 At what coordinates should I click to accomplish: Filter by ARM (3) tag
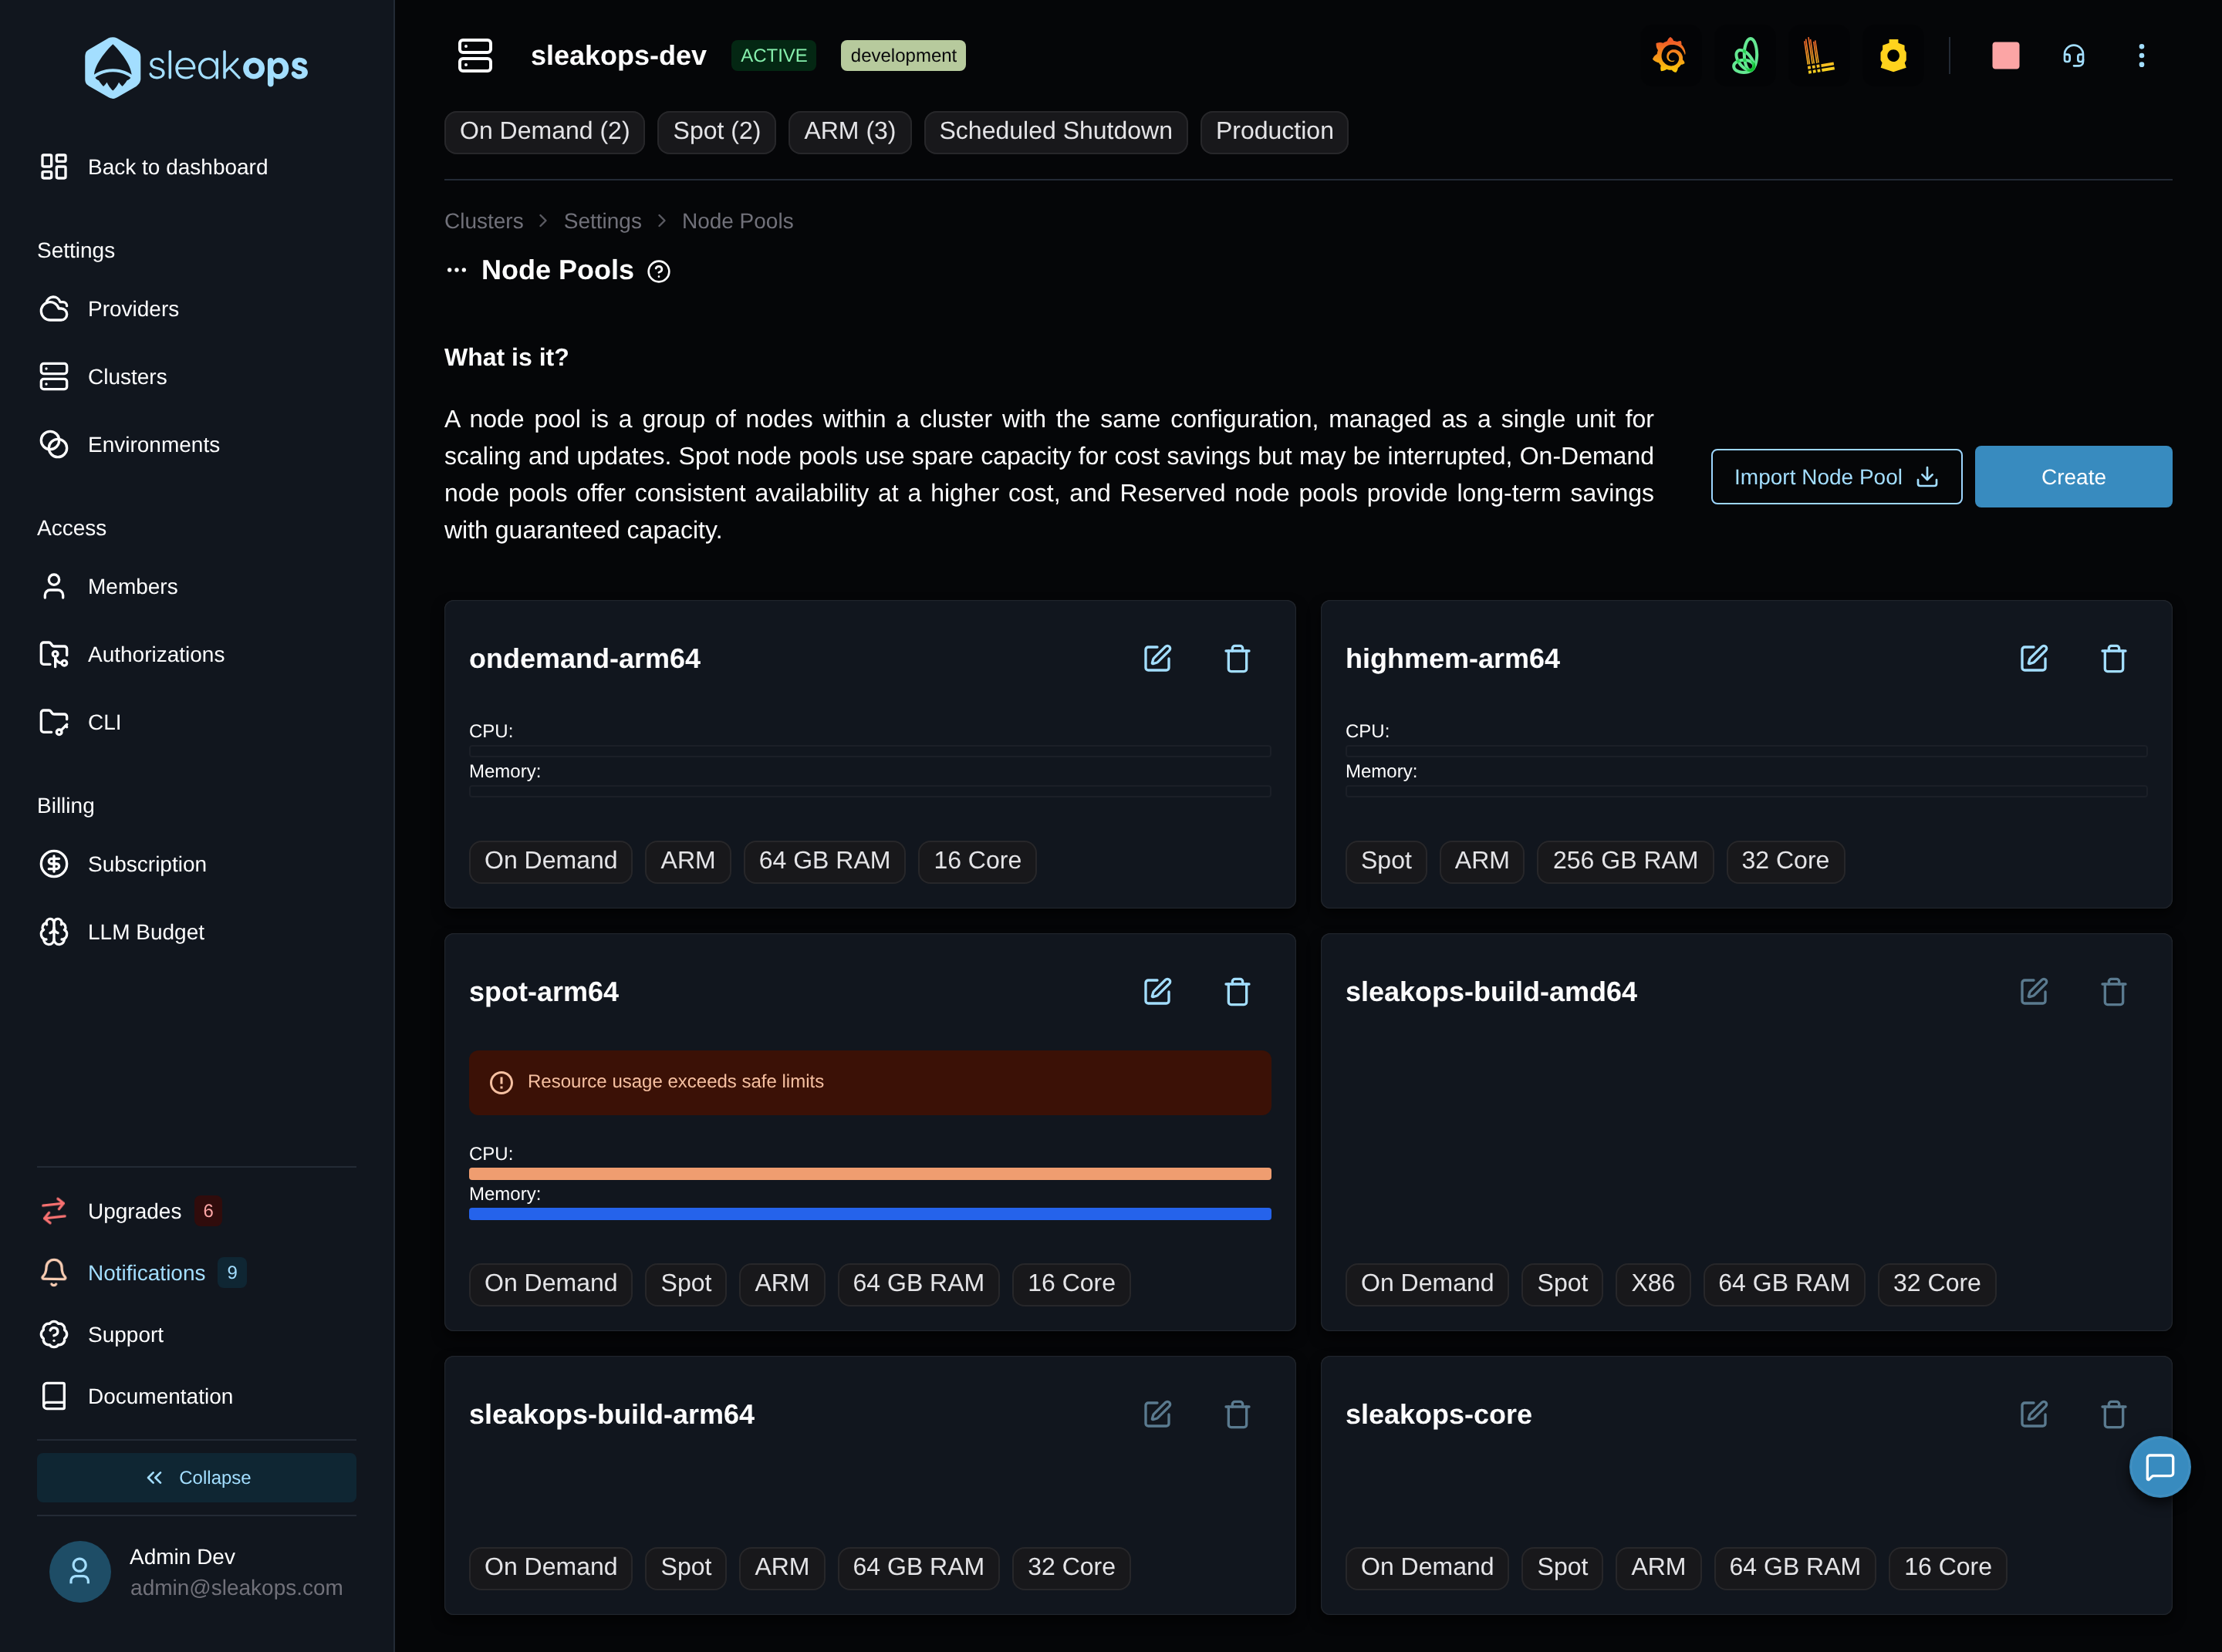849,132
